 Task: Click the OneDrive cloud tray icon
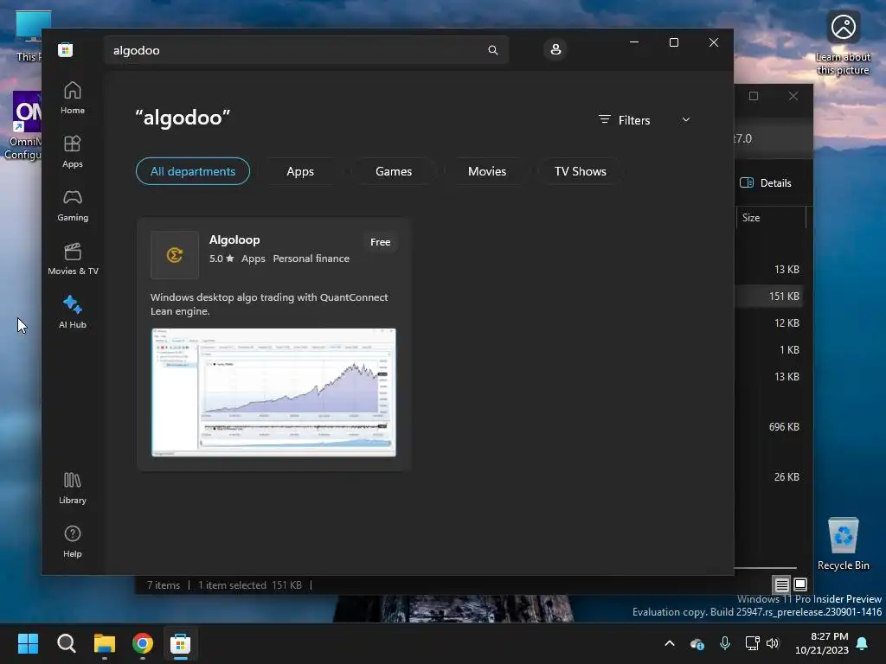tap(697, 643)
